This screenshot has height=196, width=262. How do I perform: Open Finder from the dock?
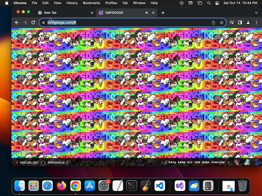(x=19, y=186)
